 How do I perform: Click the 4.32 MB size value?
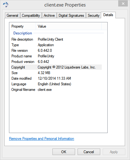point(44,73)
